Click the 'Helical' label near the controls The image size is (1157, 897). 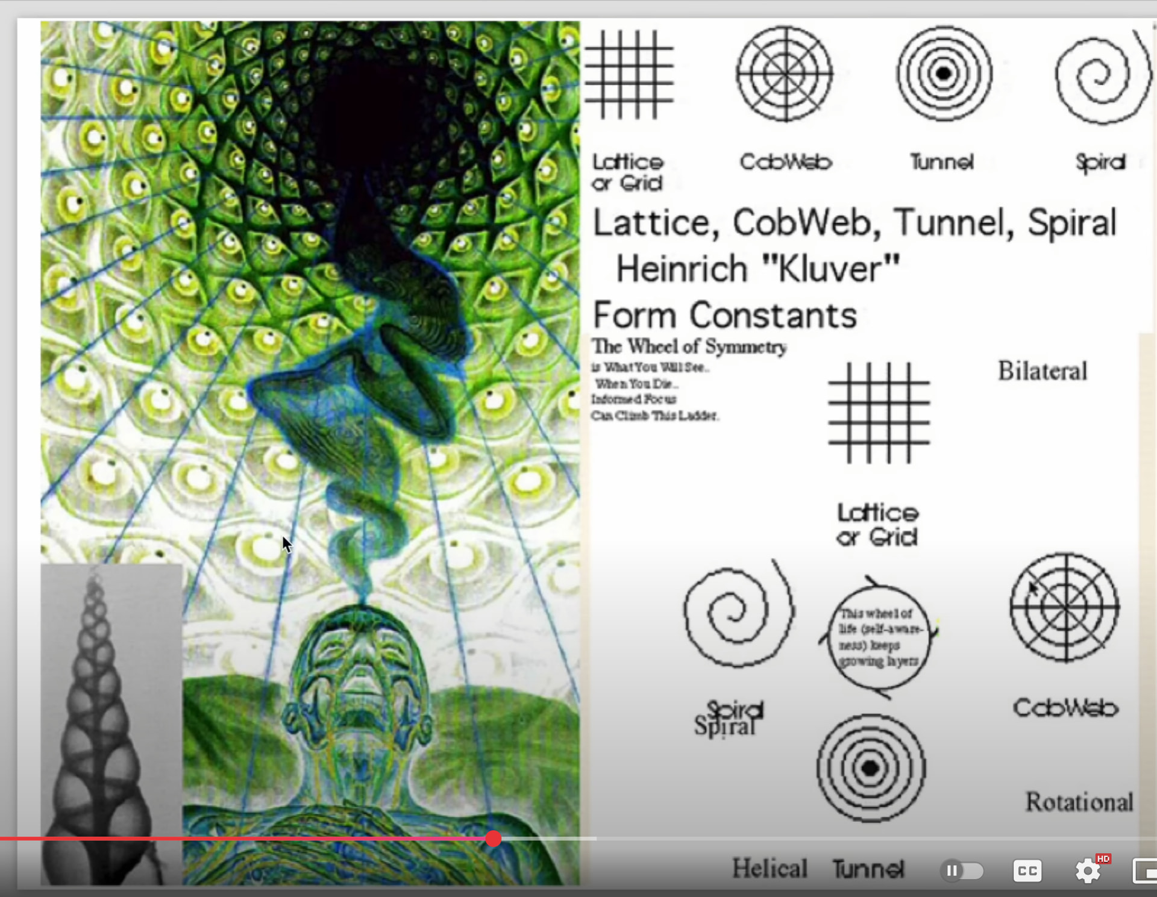(770, 868)
